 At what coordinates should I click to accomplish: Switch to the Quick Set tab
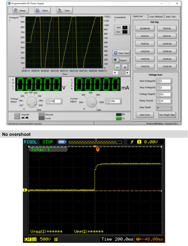[x=138, y=16]
